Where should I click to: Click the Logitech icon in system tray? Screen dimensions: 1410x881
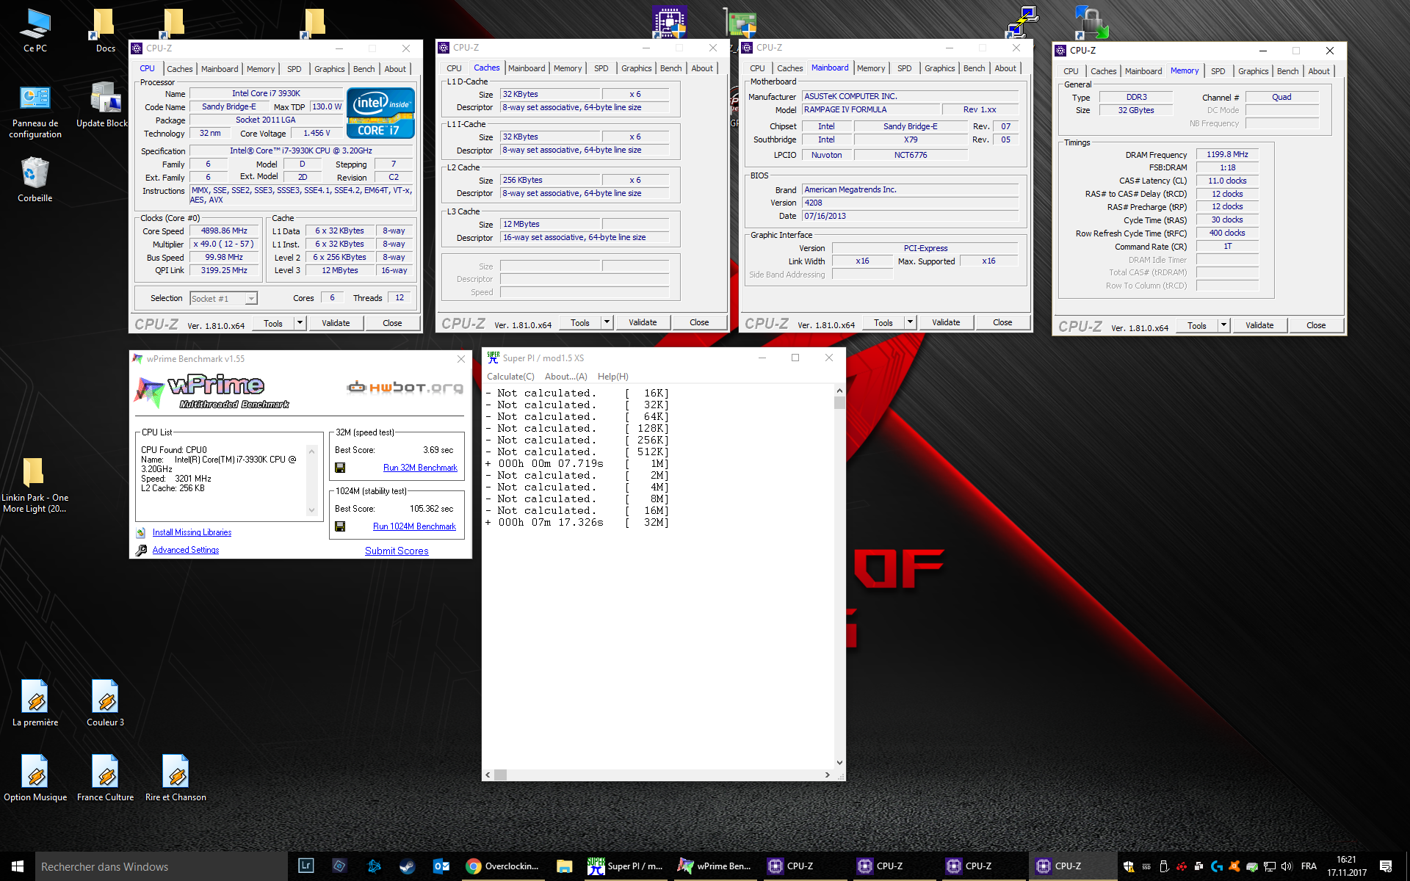click(1217, 866)
